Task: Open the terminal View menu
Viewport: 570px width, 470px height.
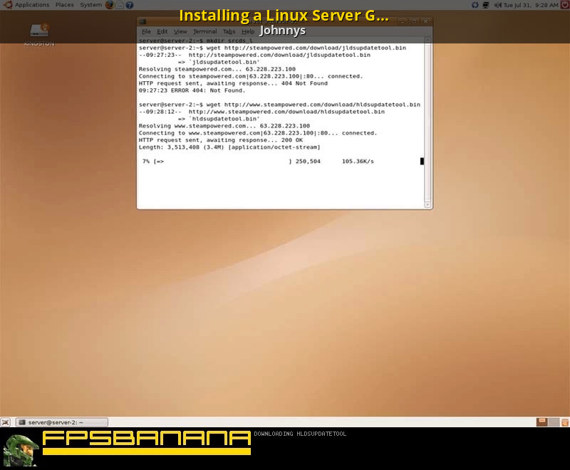Action: point(180,31)
